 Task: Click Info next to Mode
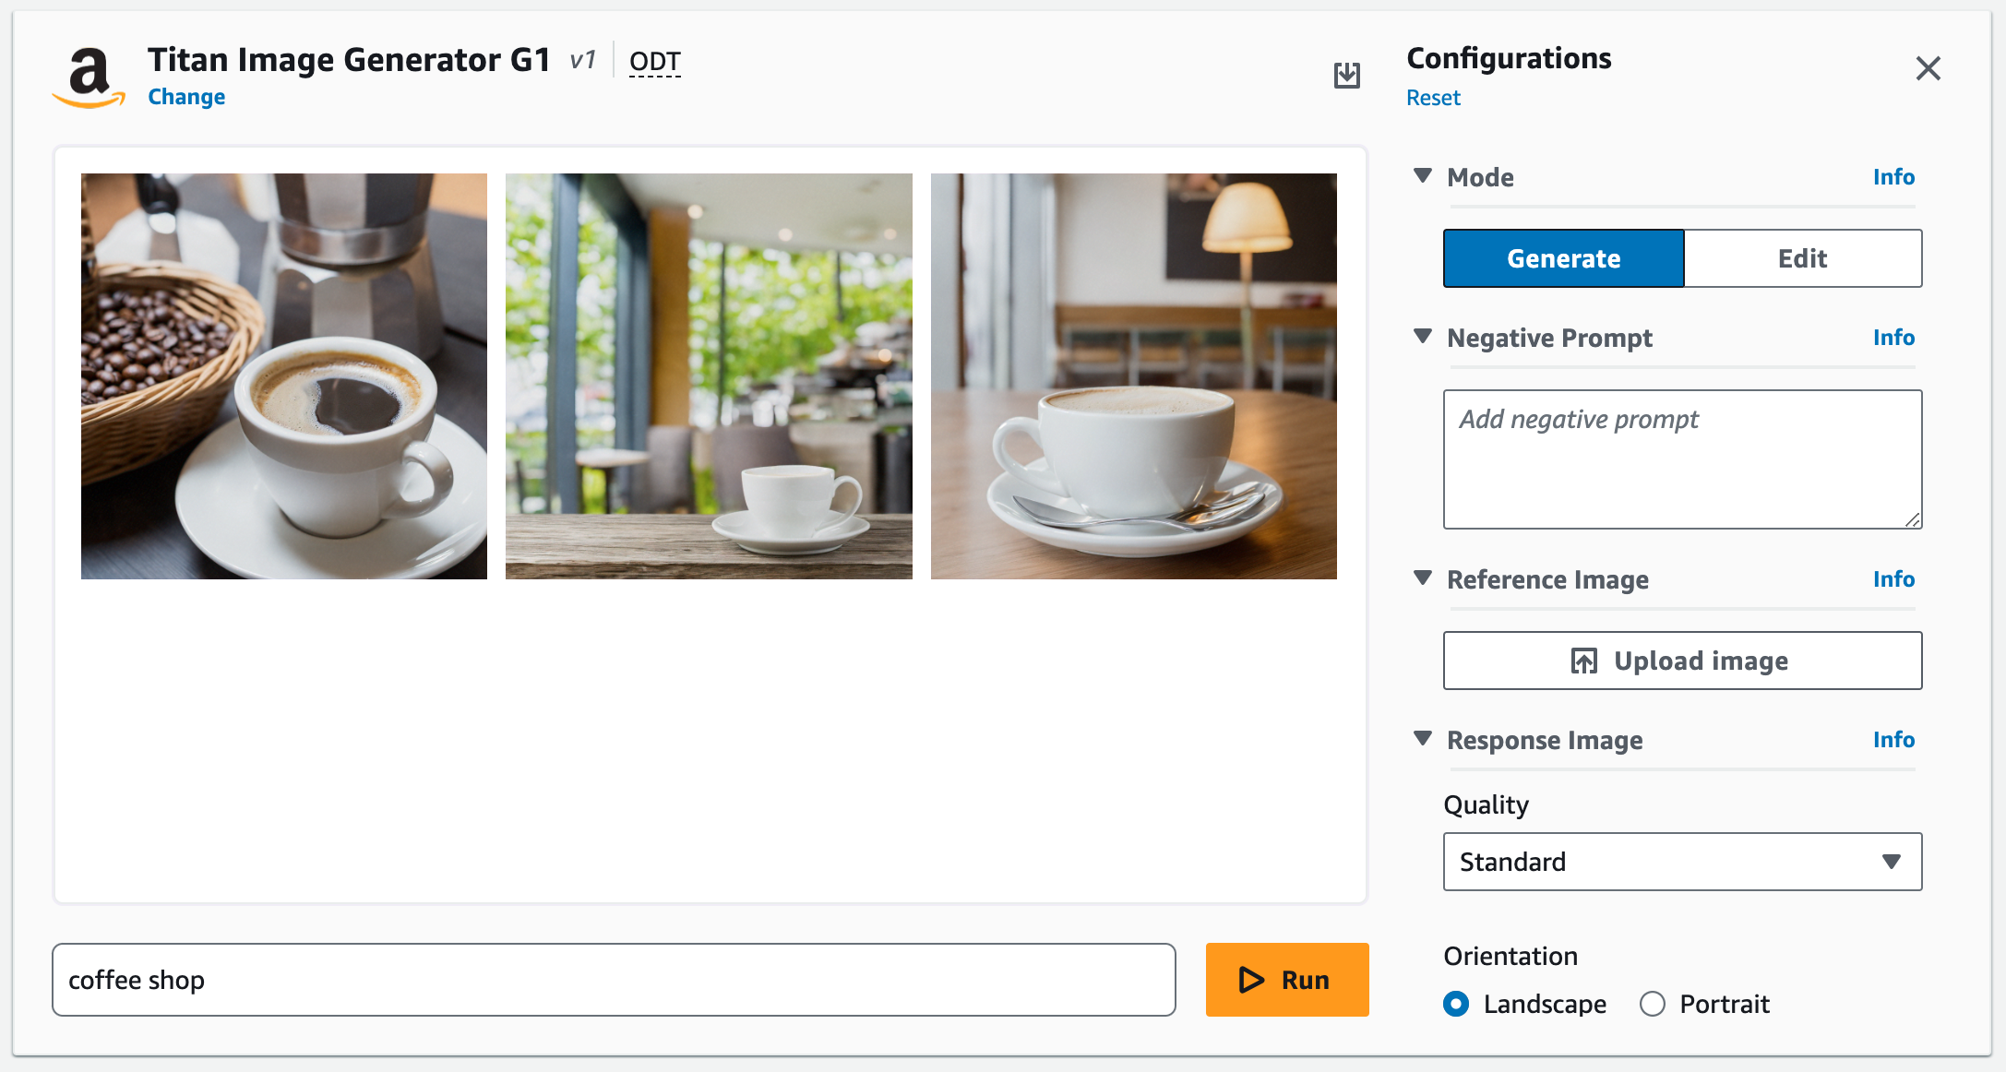(1893, 177)
